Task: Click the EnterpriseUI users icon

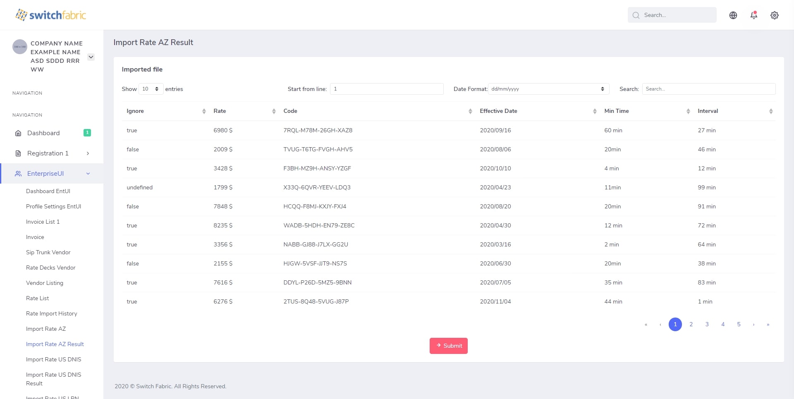Action: [x=18, y=174]
